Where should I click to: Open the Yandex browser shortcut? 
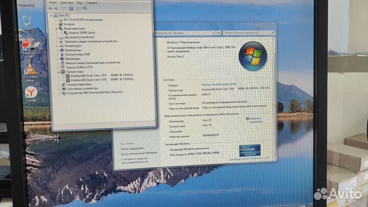point(31,93)
